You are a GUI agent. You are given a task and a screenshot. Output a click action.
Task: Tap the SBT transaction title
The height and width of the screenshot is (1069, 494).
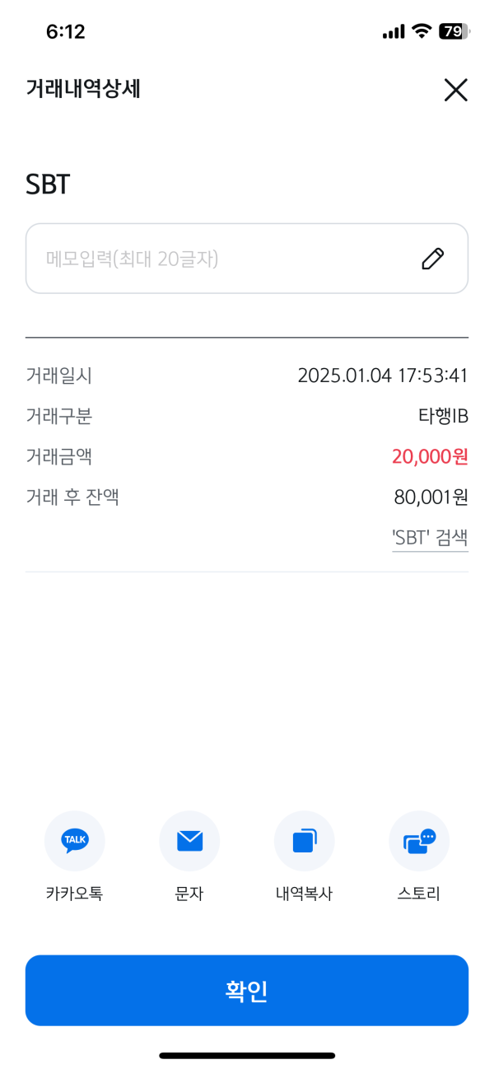click(48, 184)
